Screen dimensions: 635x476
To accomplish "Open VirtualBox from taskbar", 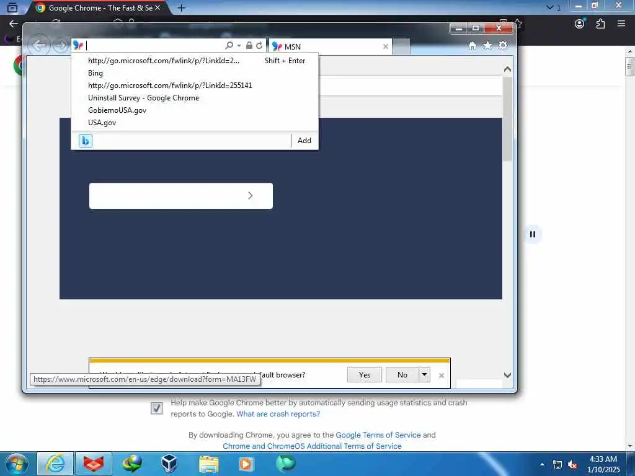I will click(169, 464).
